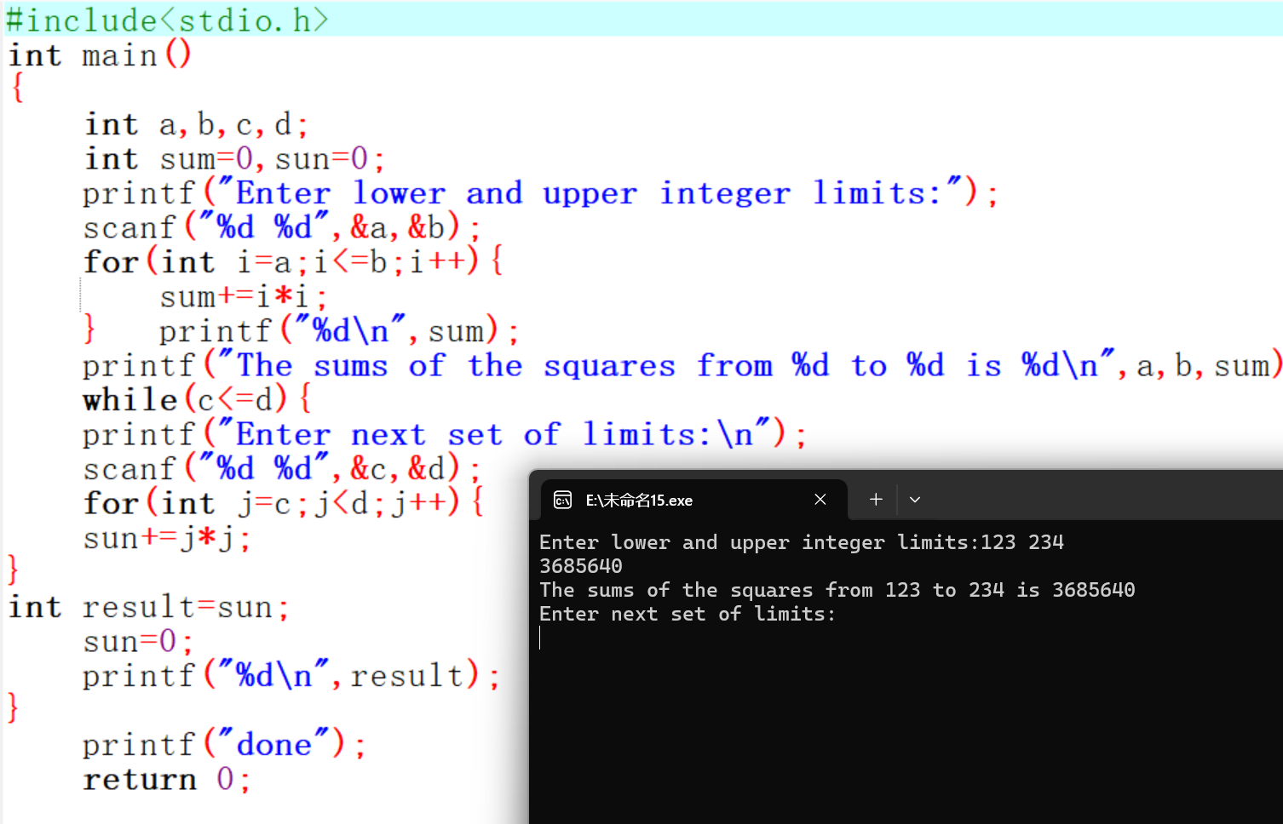Screen dimensions: 1283x824
Task: Open a new terminal tab with plus button
Action: tap(876, 500)
